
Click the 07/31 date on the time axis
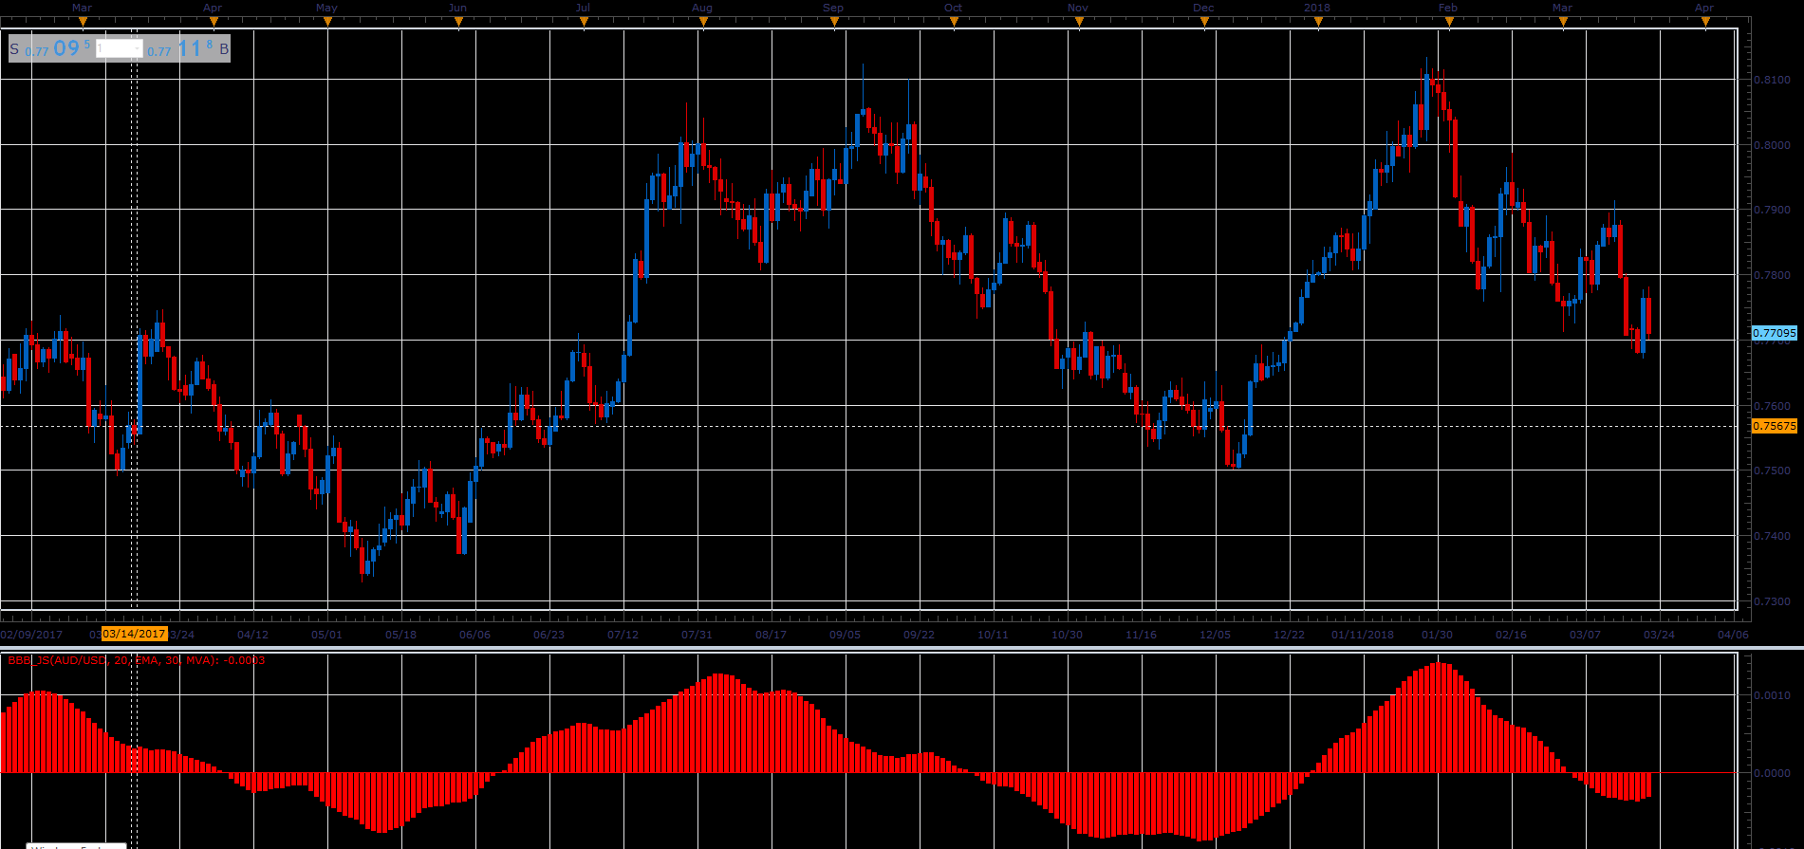tap(697, 635)
